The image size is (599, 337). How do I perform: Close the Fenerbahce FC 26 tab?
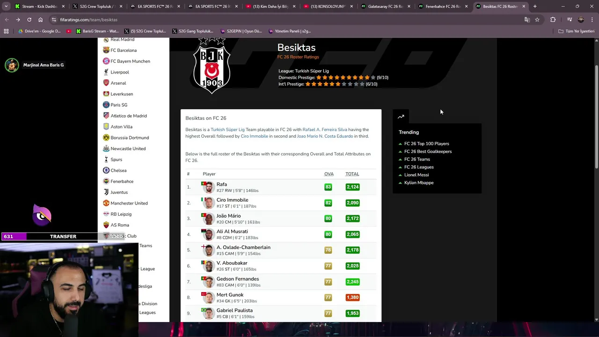[466, 7]
